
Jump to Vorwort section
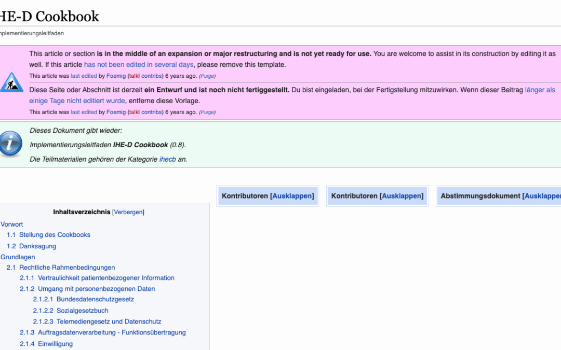click(11, 225)
